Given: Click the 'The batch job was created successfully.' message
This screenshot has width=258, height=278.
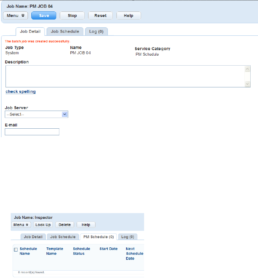Looking at the screenshot, I should click(38, 41).
